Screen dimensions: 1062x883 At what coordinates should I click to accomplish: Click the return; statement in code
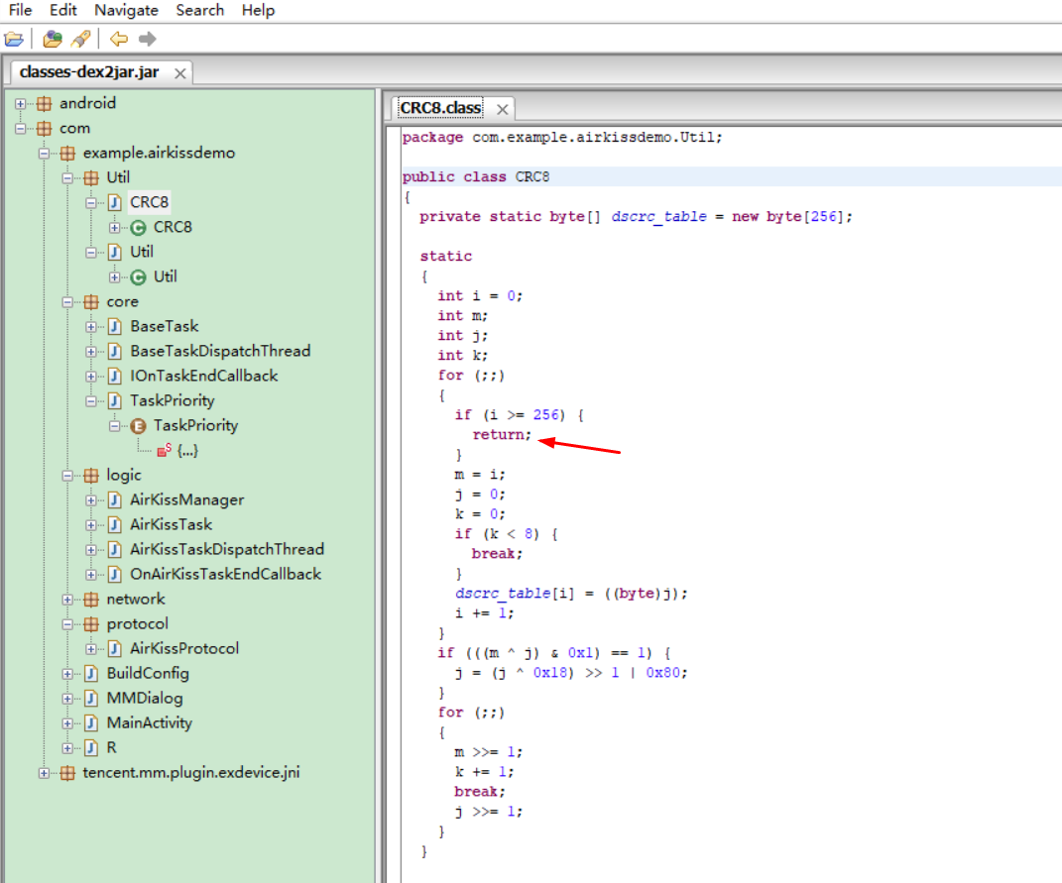502,435
